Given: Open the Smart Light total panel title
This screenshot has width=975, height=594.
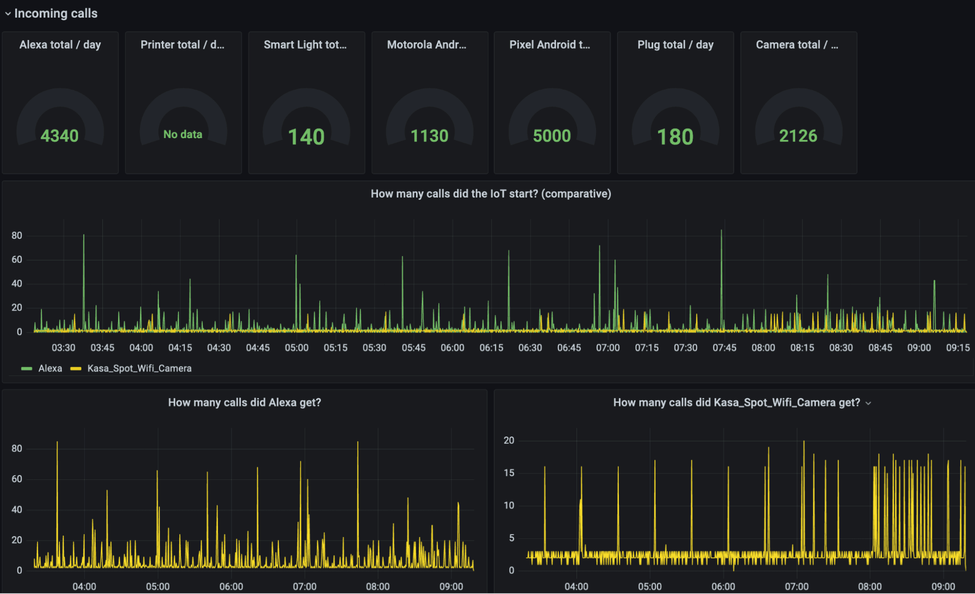Looking at the screenshot, I should [x=305, y=44].
